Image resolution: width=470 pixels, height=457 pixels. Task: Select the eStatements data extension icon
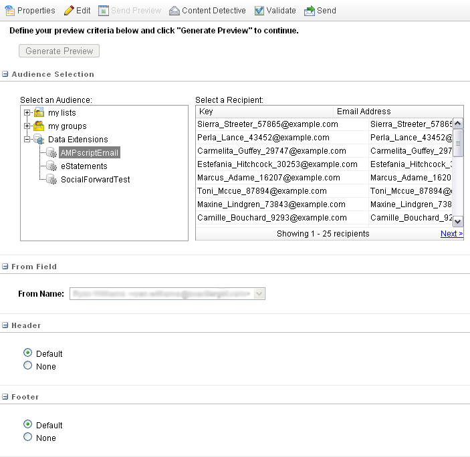51,166
